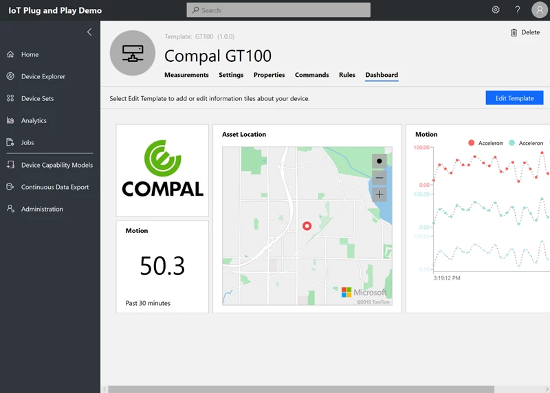This screenshot has height=393, width=550.
Task: Click the IoT Plug and Play Demo title
Action: [x=55, y=10]
